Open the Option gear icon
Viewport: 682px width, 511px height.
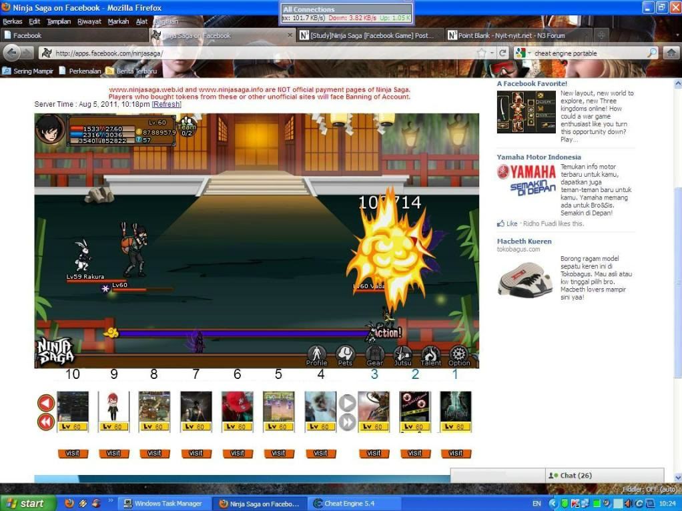pyautogui.click(x=459, y=356)
